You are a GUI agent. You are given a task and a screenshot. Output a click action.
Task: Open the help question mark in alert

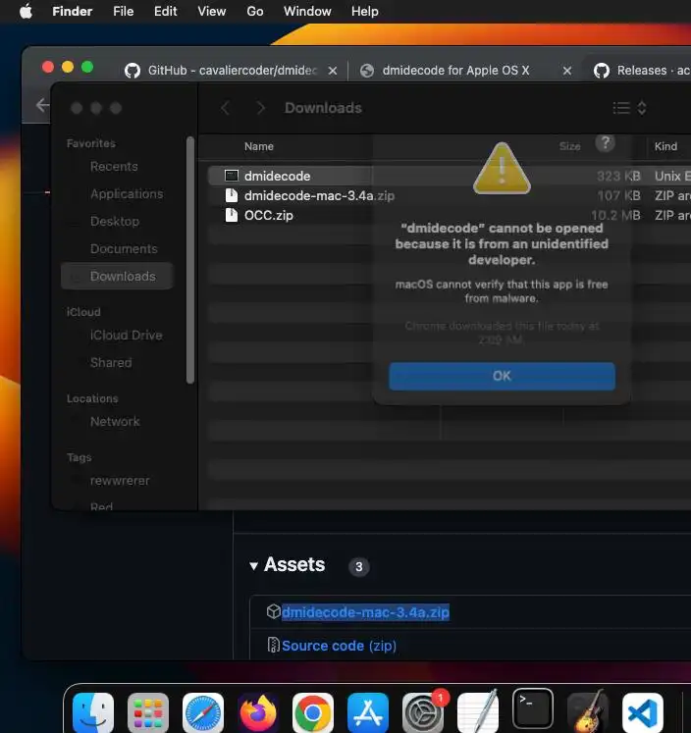pos(605,143)
